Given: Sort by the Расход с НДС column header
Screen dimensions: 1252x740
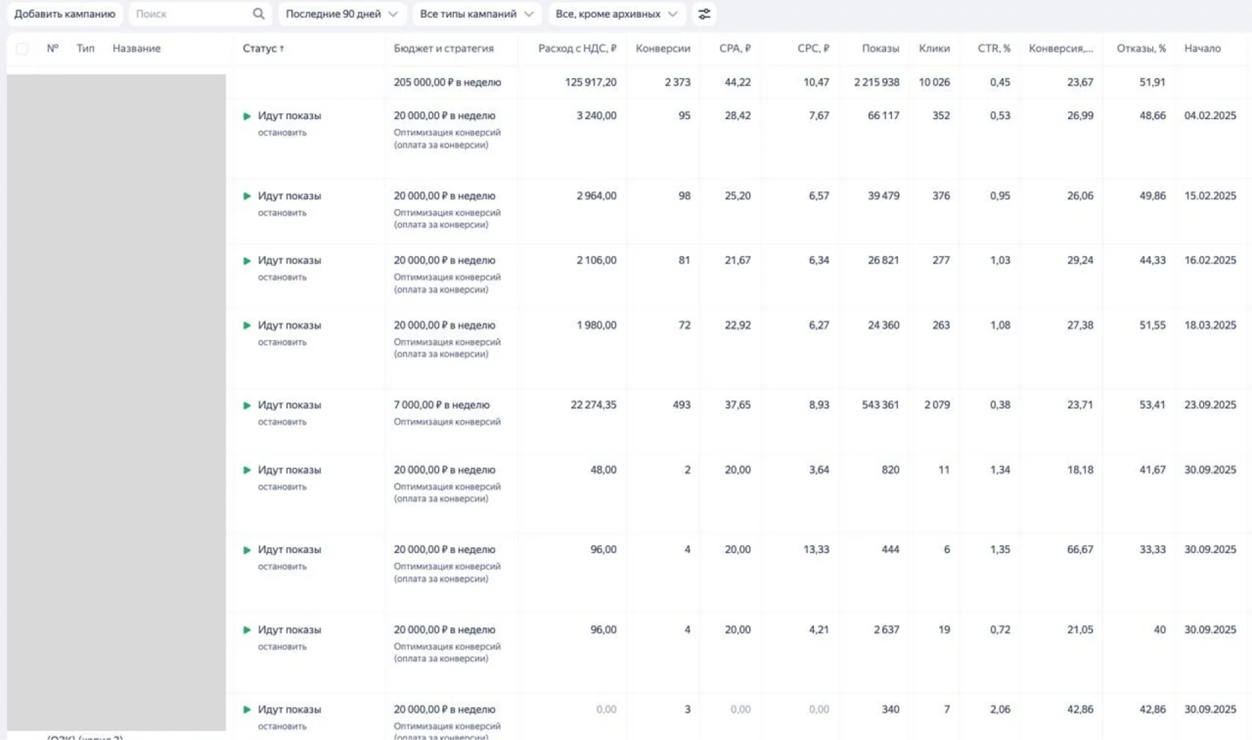Looking at the screenshot, I should pyautogui.click(x=577, y=48).
